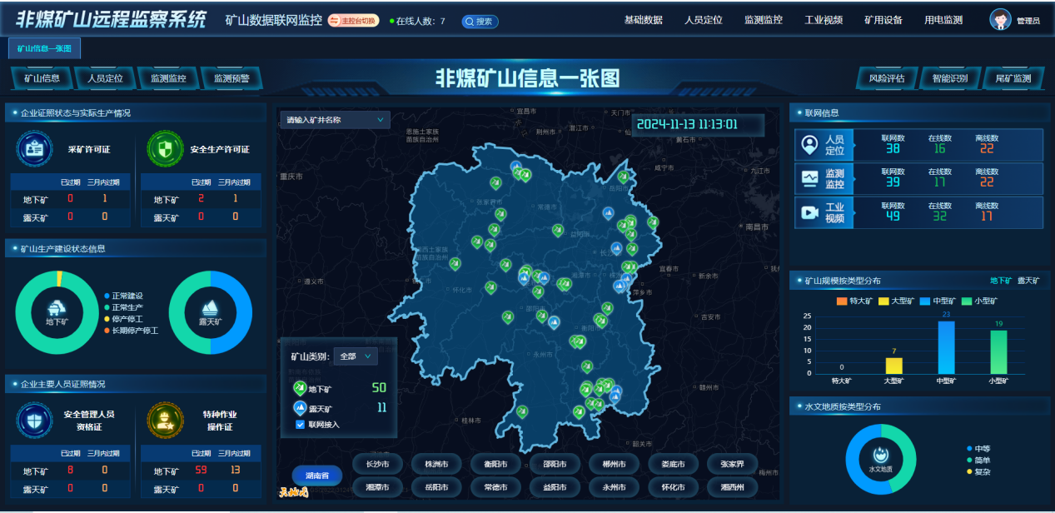Screen dimensions: 1055x513
Task: Click the 特种作业操作证 worker icon
Action: coord(164,421)
